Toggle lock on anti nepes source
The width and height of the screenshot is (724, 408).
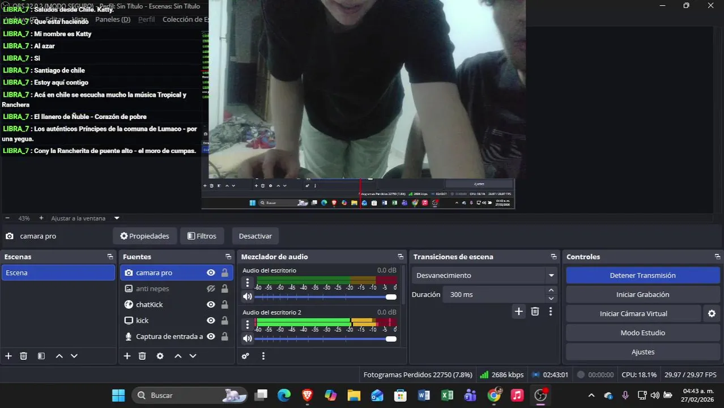224,288
